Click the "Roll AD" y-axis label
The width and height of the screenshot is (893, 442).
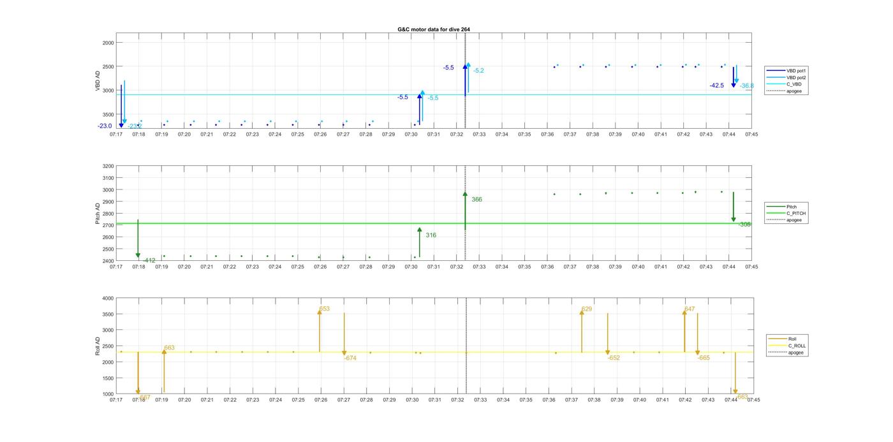coord(98,346)
